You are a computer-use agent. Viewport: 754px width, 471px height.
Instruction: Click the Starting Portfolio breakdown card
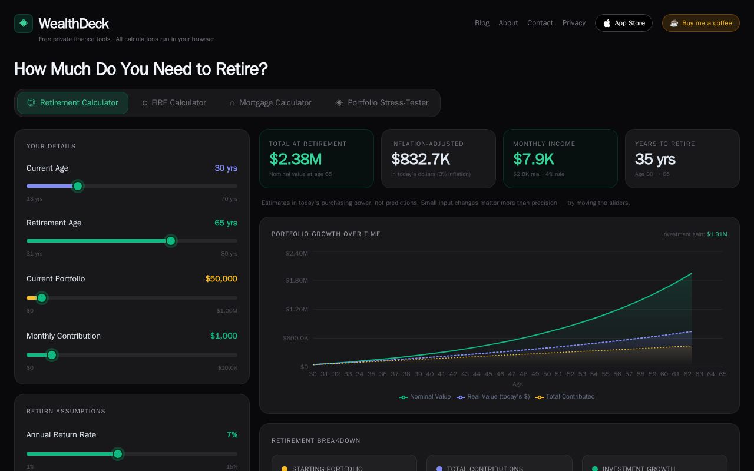(x=344, y=463)
